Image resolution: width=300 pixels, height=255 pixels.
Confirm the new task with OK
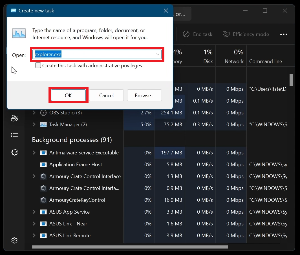click(68, 95)
